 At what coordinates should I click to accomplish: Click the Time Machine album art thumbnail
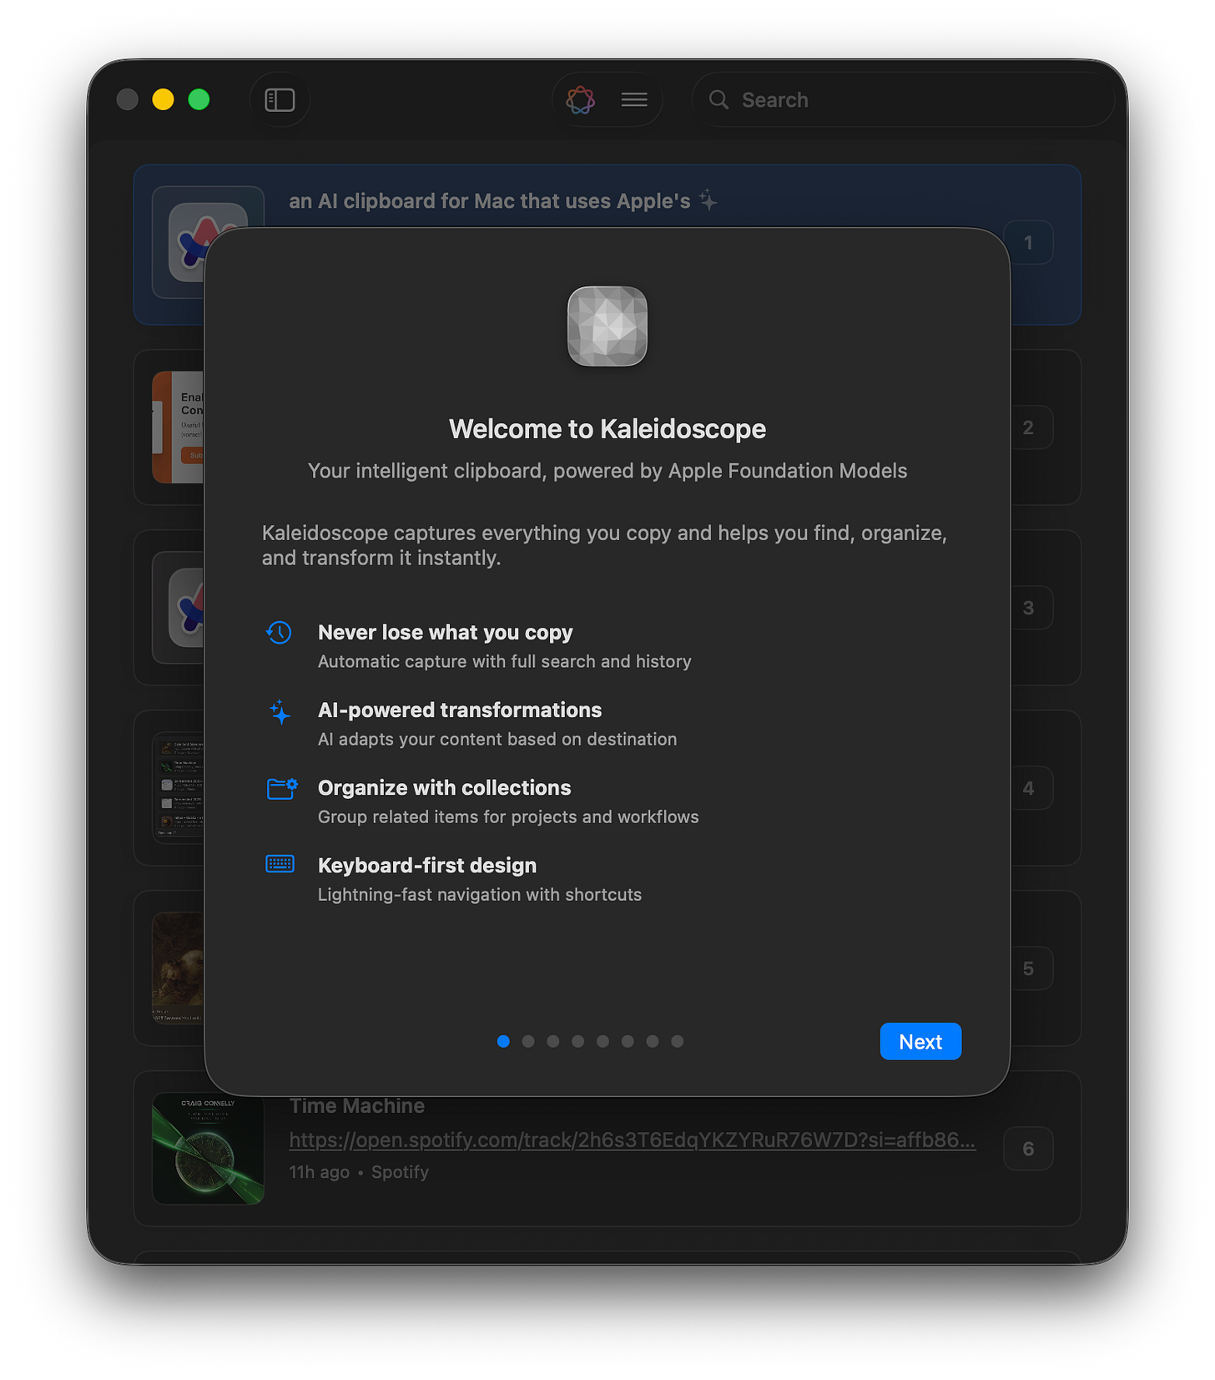(209, 1149)
